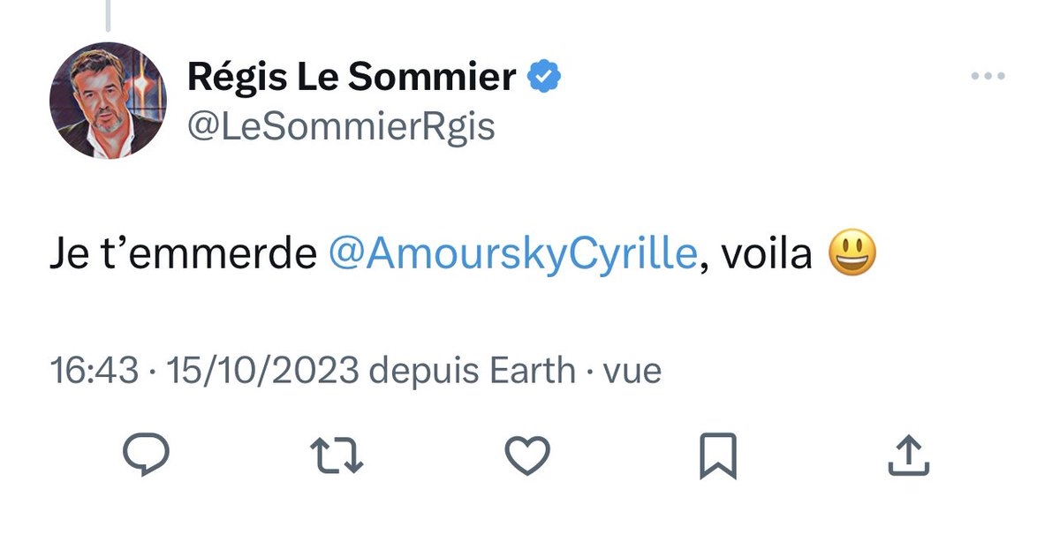Click the 16:43 timestamp

(94, 371)
